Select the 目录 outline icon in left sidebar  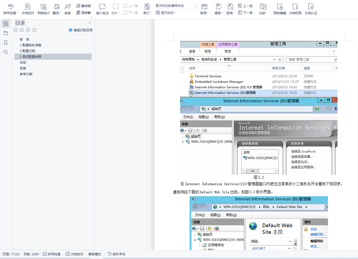(6, 24)
